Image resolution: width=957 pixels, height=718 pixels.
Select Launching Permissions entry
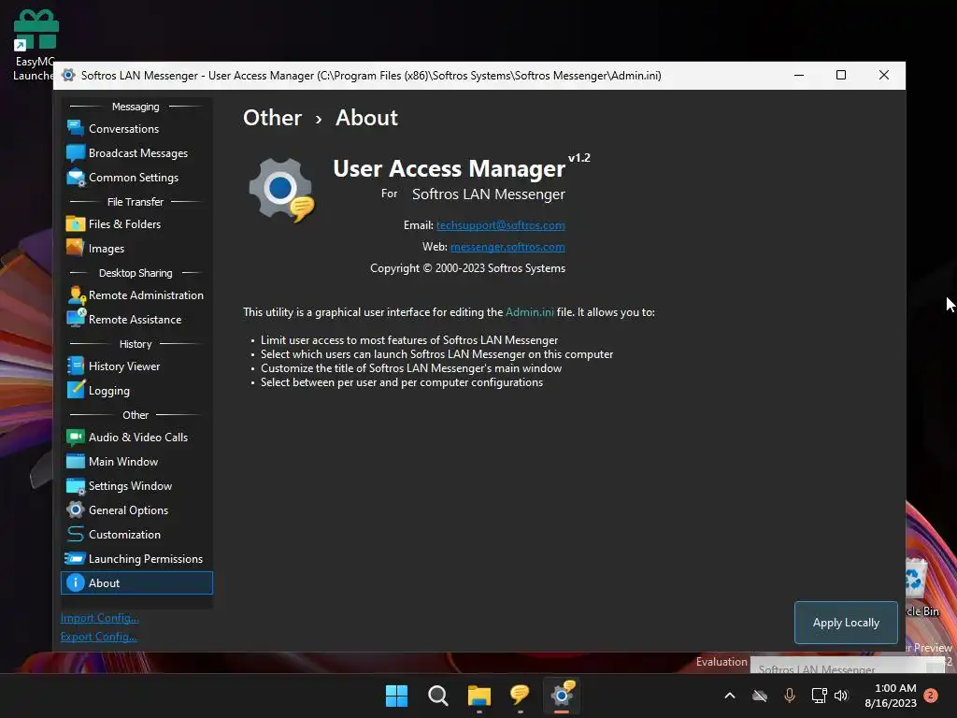tap(136, 559)
